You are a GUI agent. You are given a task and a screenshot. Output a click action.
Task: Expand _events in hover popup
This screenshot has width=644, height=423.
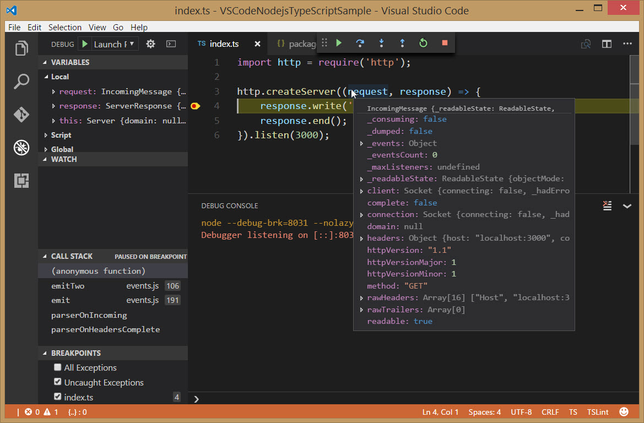point(361,143)
